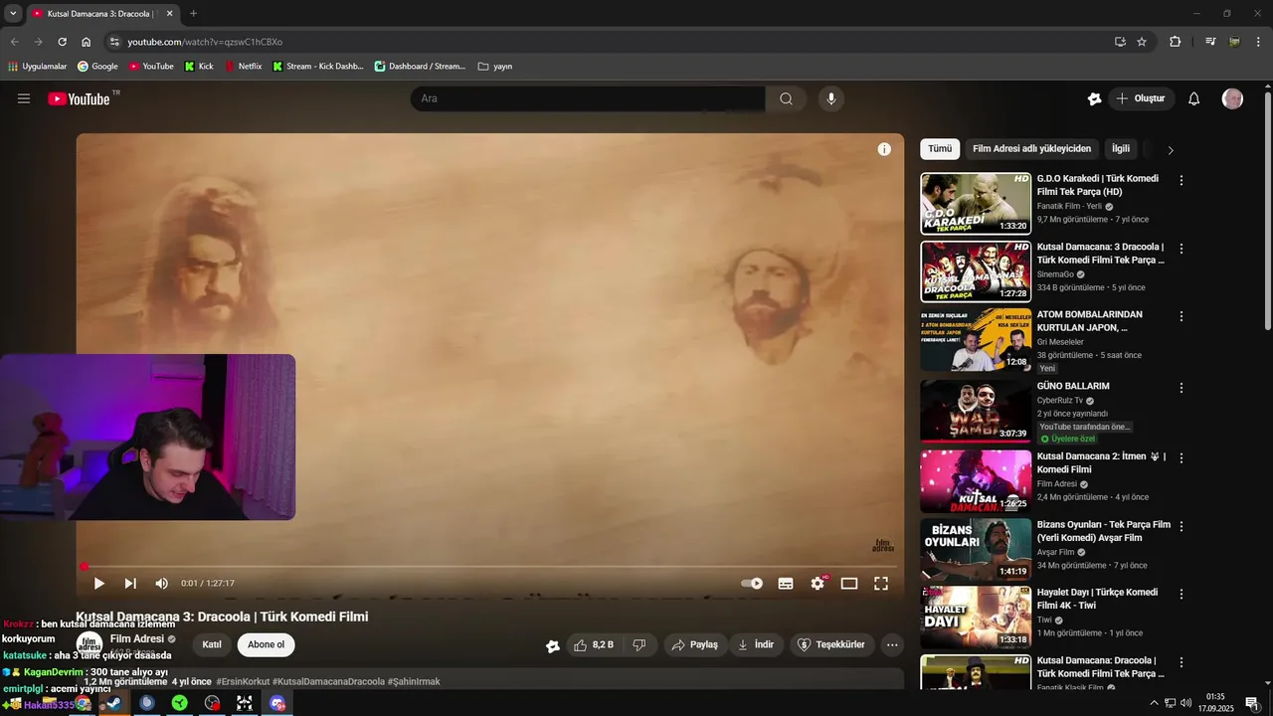
Task: Open options for Hayalet Dayı video
Action: point(1182,594)
